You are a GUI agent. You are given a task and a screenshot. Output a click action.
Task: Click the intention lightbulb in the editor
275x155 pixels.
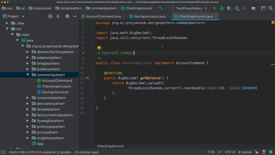tap(99, 48)
